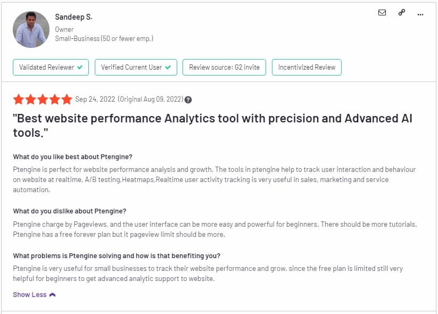Open Sandeep S. profile photo
The image size is (438, 314).
point(31,29)
